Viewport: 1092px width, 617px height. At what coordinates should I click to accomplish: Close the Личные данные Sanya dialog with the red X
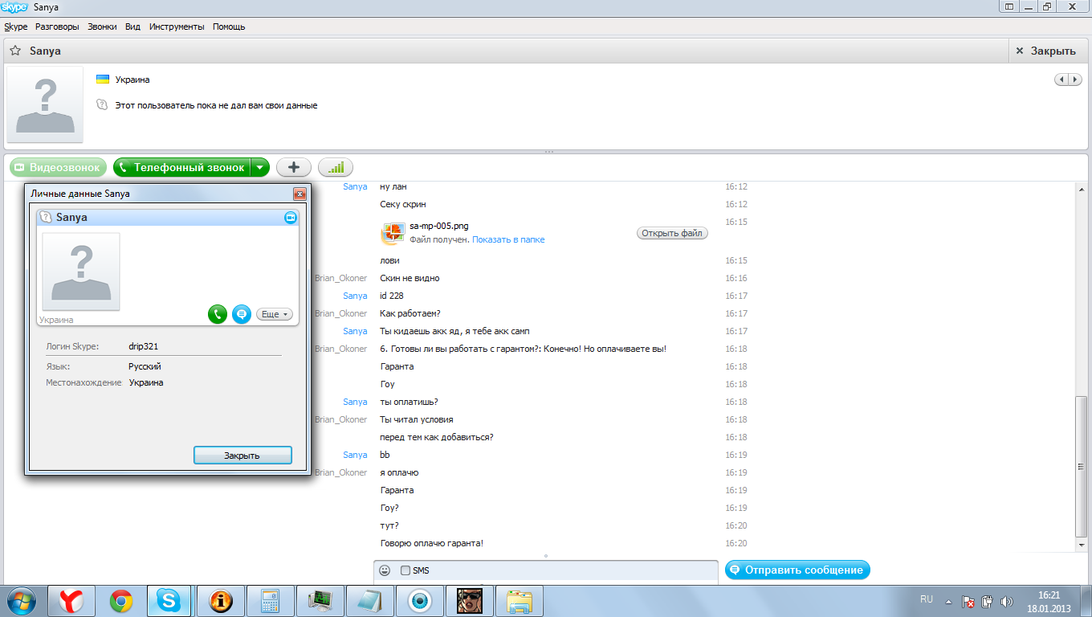pyautogui.click(x=299, y=194)
